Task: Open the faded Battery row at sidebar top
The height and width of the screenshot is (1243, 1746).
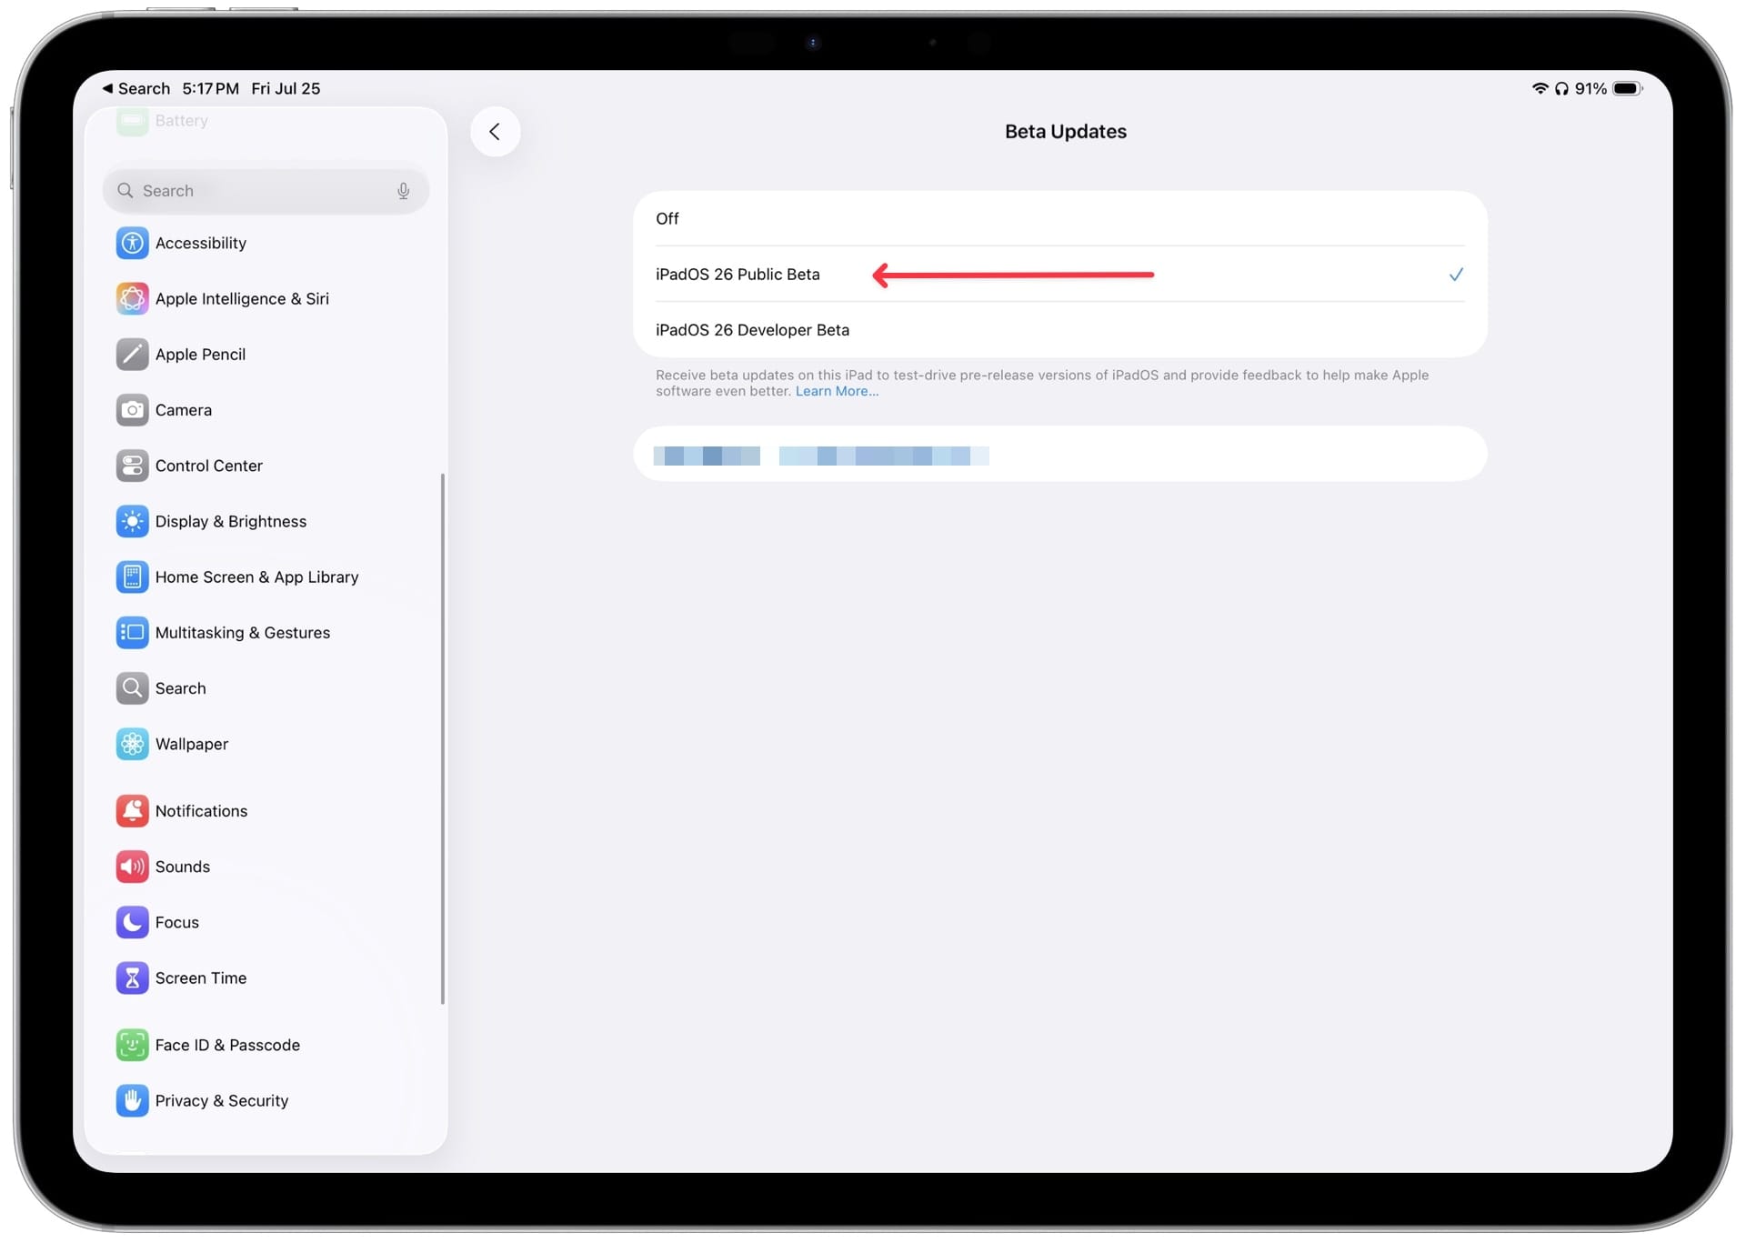Action: pyautogui.click(x=266, y=120)
